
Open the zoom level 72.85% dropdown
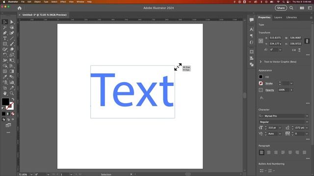(x=31, y=175)
